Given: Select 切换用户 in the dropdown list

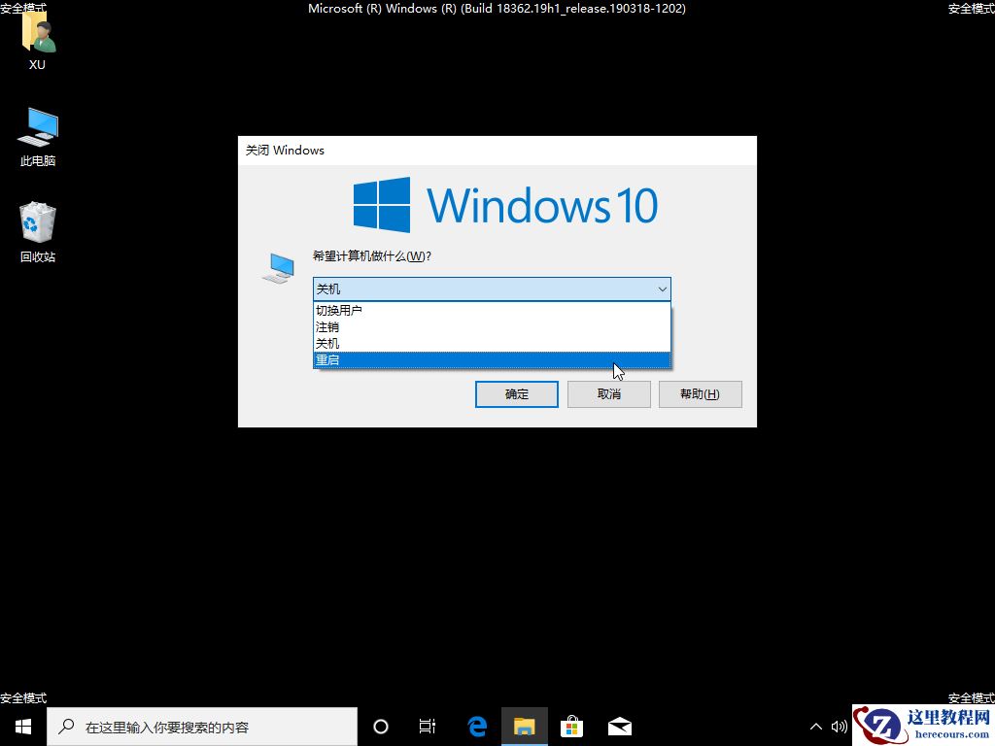Looking at the screenshot, I should click(492, 310).
